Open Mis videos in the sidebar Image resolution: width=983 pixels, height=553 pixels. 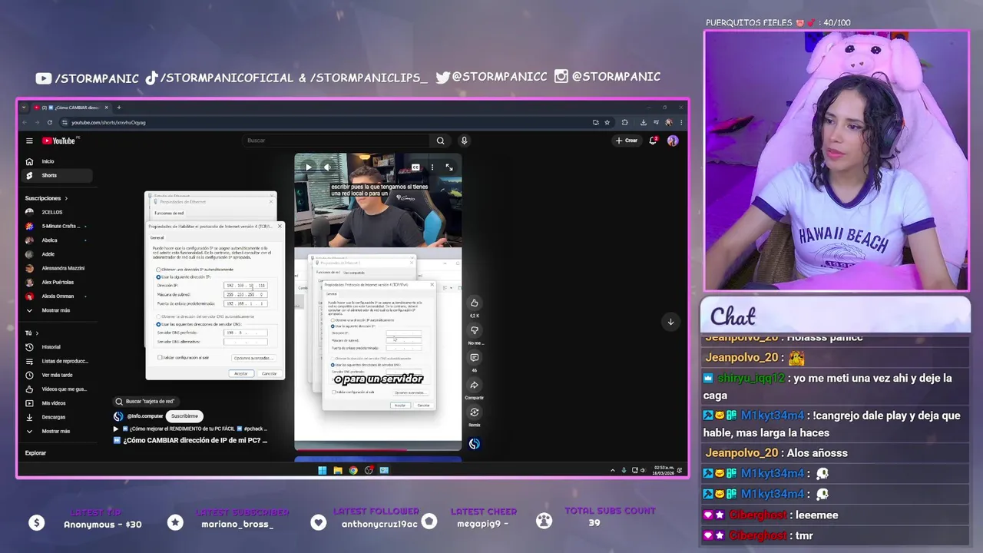58,403
